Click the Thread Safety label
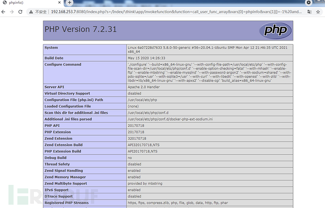This screenshot has height=208, width=325. tap(57, 164)
